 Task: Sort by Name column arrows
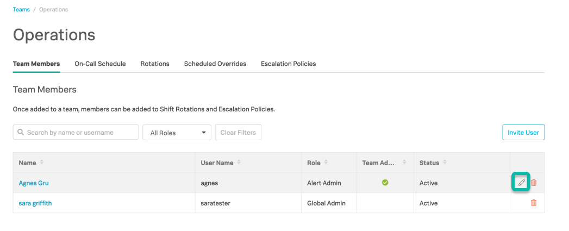42,163
